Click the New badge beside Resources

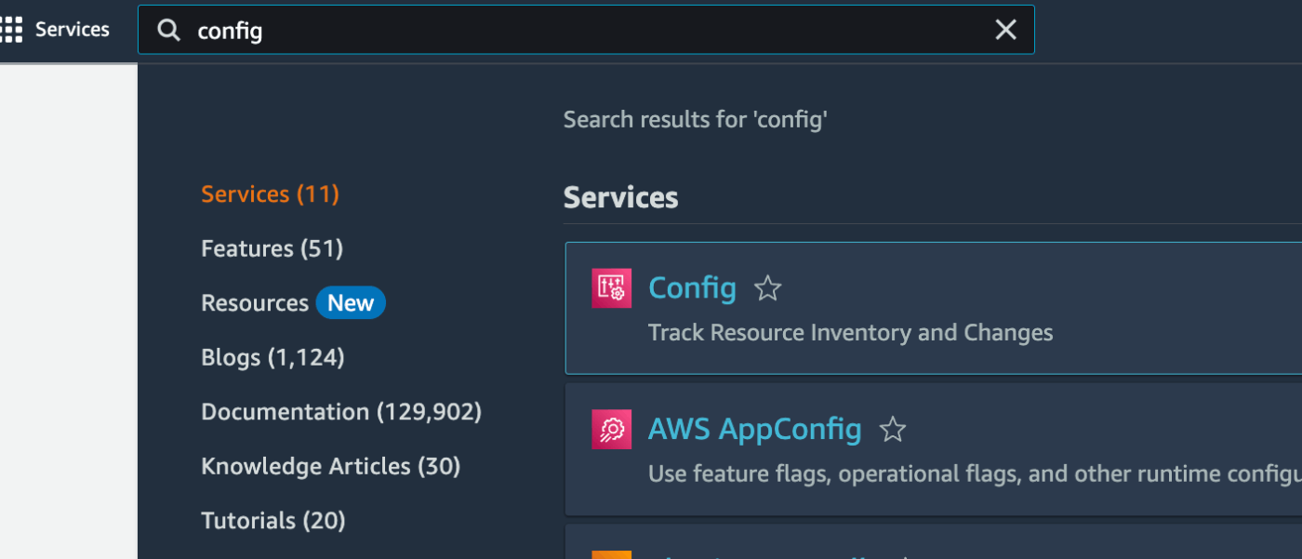point(351,303)
